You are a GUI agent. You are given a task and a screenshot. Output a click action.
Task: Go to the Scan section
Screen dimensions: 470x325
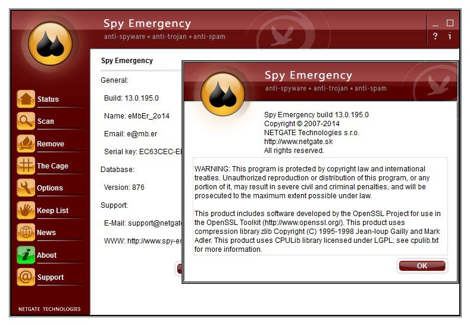(x=46, y=121)
